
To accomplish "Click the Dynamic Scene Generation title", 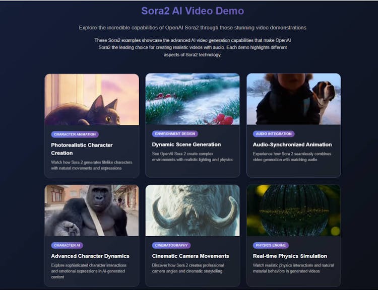I will [186, 144].
